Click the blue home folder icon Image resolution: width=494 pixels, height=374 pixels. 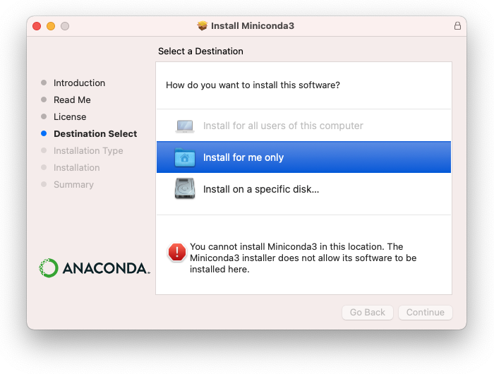coord(184,157)
